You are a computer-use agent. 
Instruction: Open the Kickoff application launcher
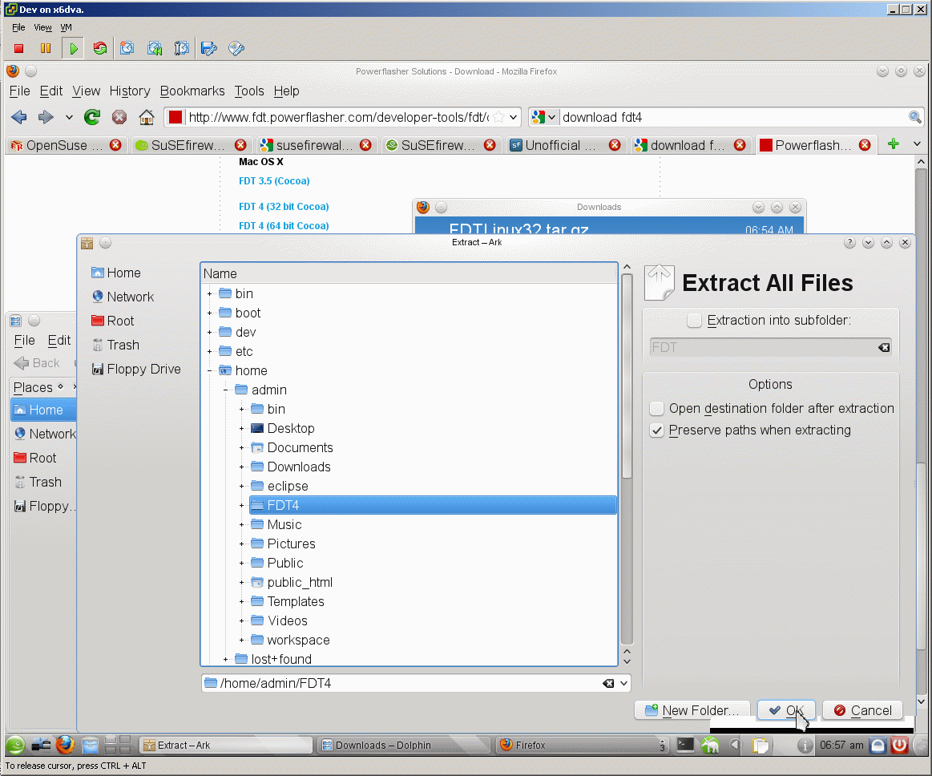pos(16,745)
